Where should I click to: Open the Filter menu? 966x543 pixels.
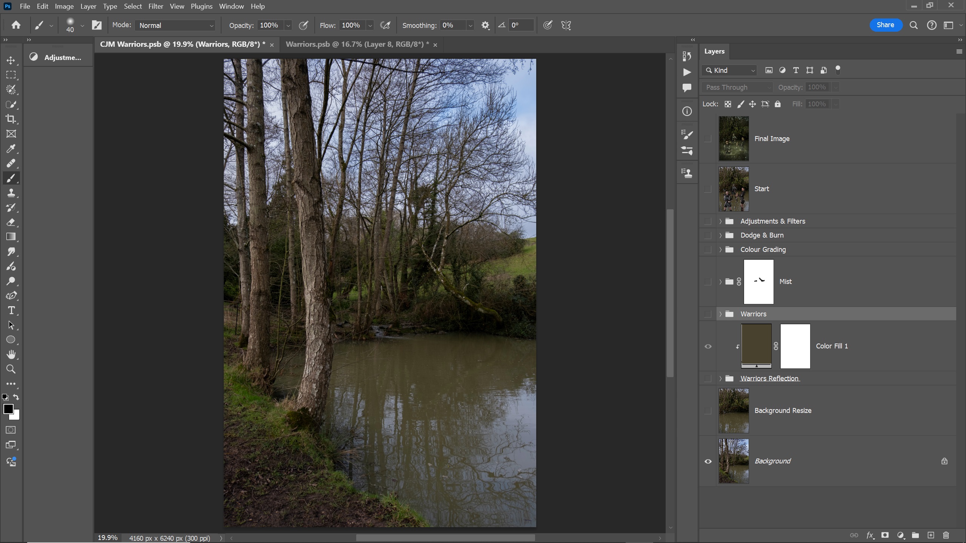155,6
